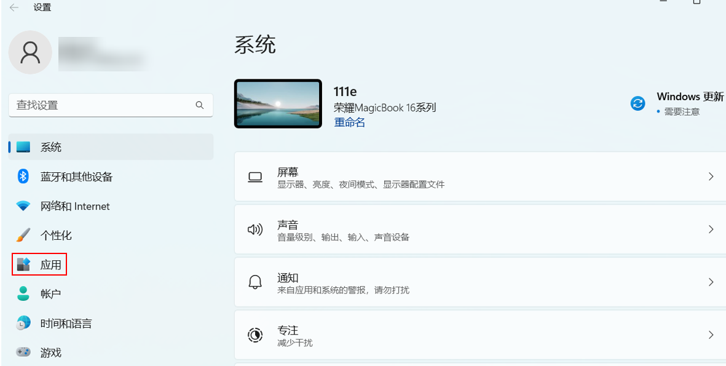Click the 查找设置 search field
Viewport: 726px width, 366px height.
[101, 105]
